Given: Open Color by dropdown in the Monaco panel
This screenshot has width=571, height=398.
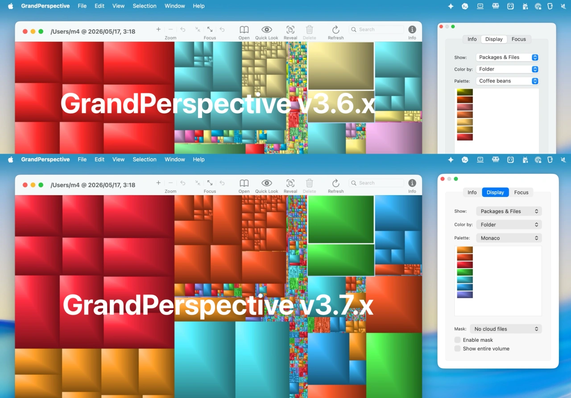Looking at the screenshot, I should pyautogui.click(x=509, y=225).
